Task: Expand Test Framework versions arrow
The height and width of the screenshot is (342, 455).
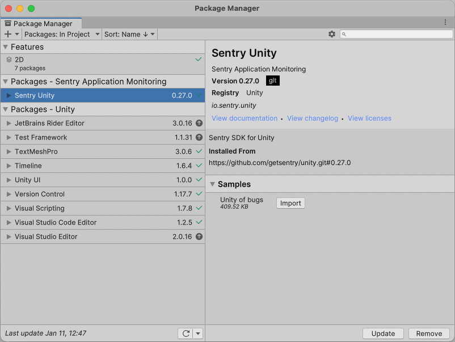Action: tap(9, 137)
